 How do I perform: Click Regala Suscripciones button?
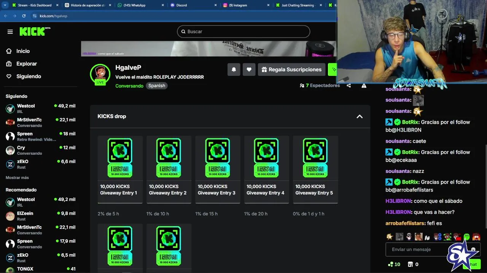(291, 69)
